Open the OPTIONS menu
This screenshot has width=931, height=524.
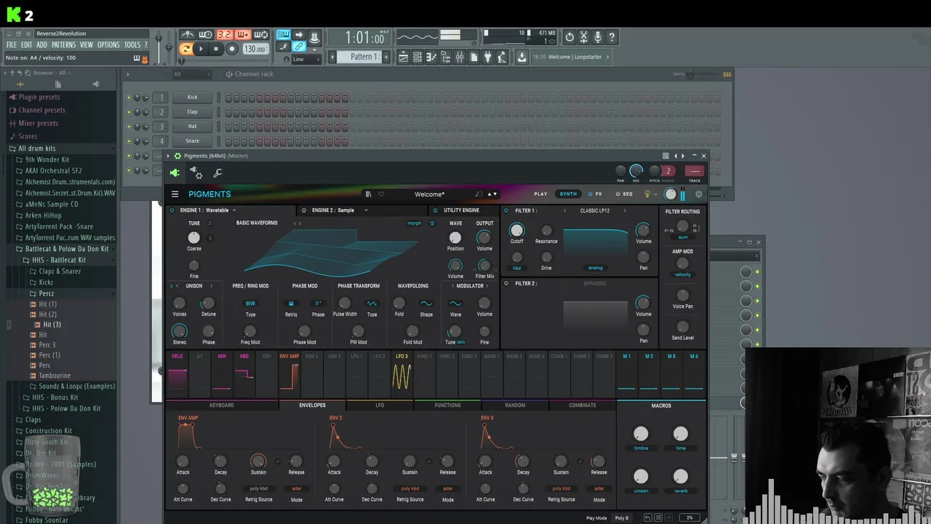[x=108, y=45]
